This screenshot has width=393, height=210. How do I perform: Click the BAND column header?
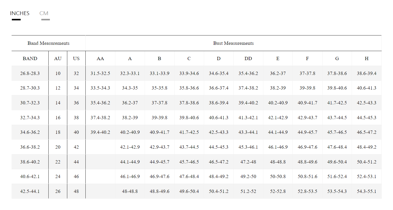pos(30,59)
